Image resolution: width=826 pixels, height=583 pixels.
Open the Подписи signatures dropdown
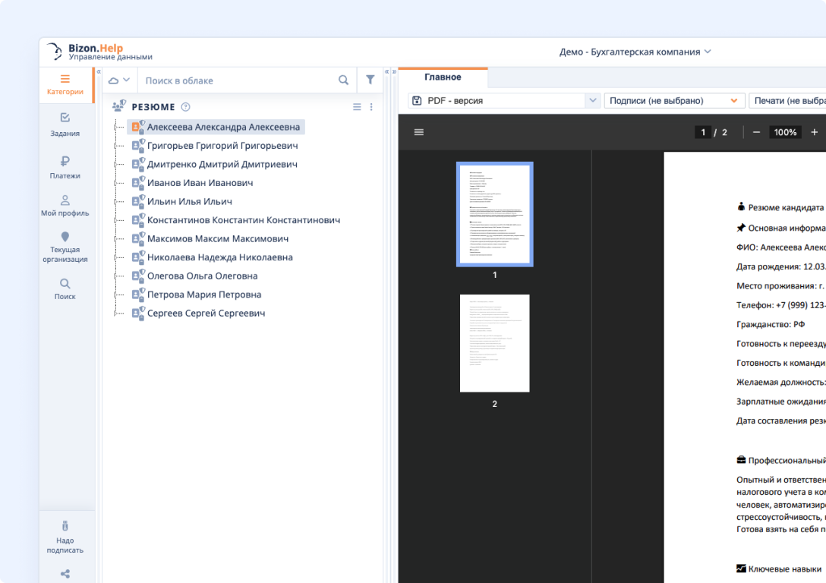tap(673, 100)
